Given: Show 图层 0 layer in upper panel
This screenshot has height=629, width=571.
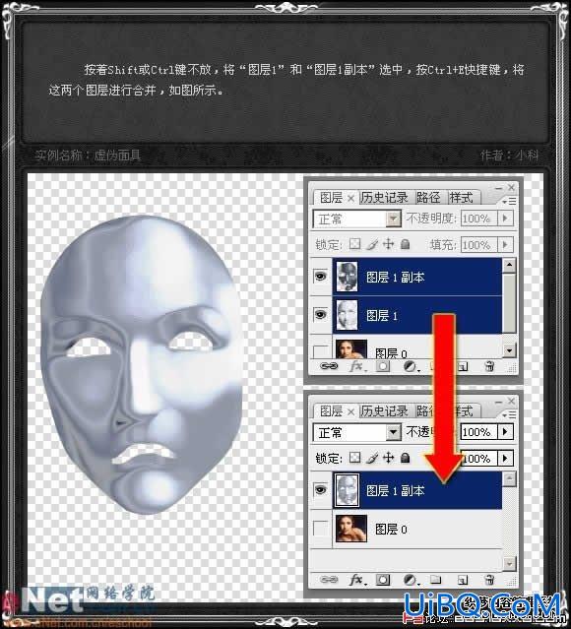Looking at the screenshot, I should 321,351.
